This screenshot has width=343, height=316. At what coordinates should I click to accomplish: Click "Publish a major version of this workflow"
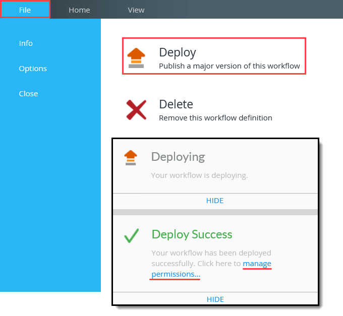(229, 66)
